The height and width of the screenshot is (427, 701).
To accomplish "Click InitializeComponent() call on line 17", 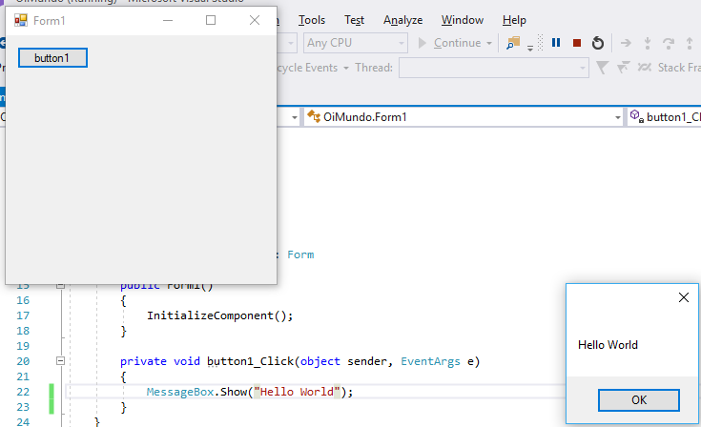I will click(220, 315).
